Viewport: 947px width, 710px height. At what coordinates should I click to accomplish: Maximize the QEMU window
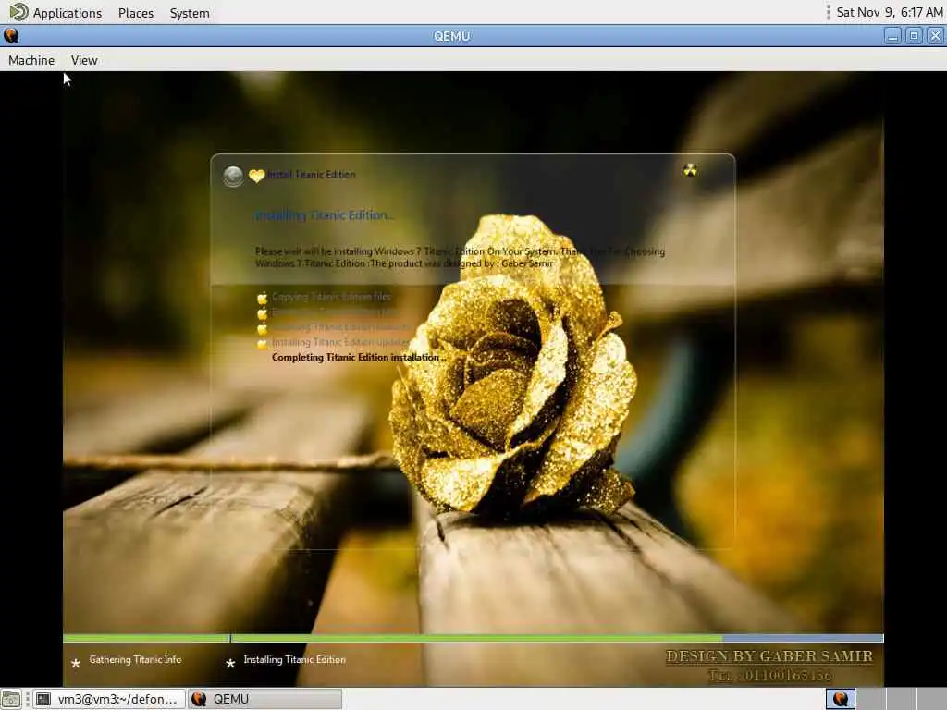point(914,36)
